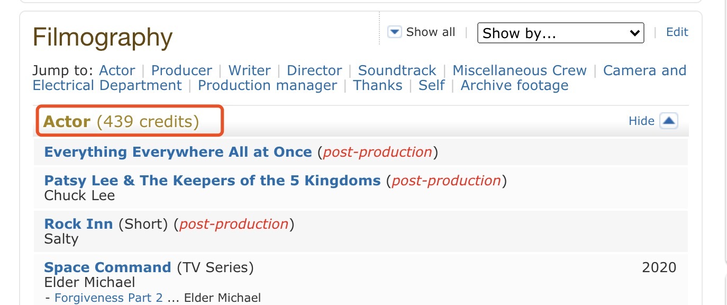
Task: Click Show all to expand filmography
Action: click(x=430, y=32)
